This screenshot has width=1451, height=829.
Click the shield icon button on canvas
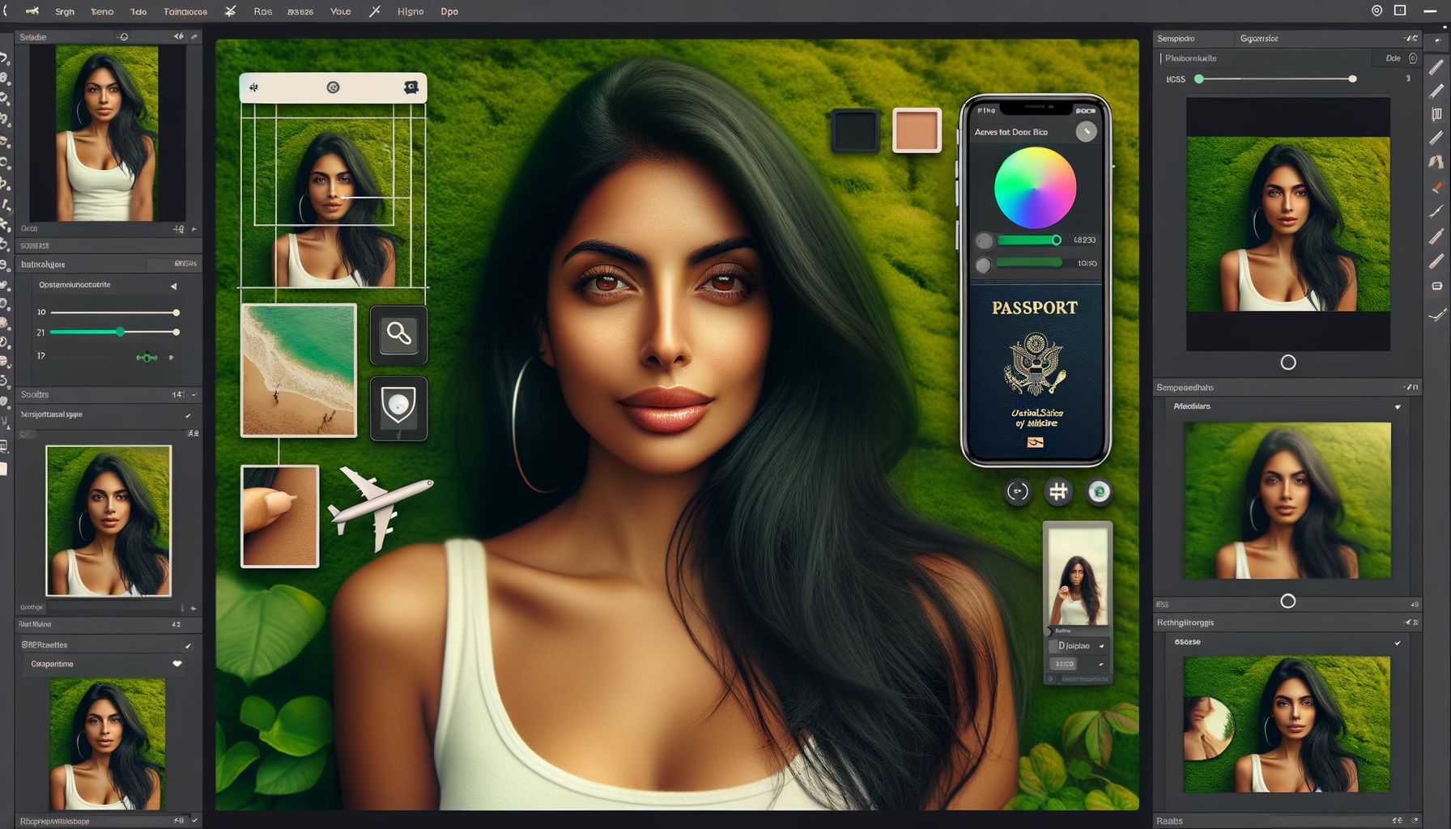398,407
